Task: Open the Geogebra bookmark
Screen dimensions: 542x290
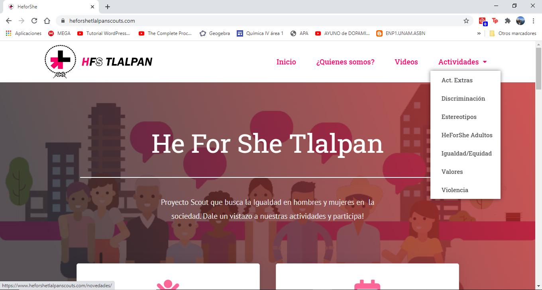Action: click(x=215, y=33)
